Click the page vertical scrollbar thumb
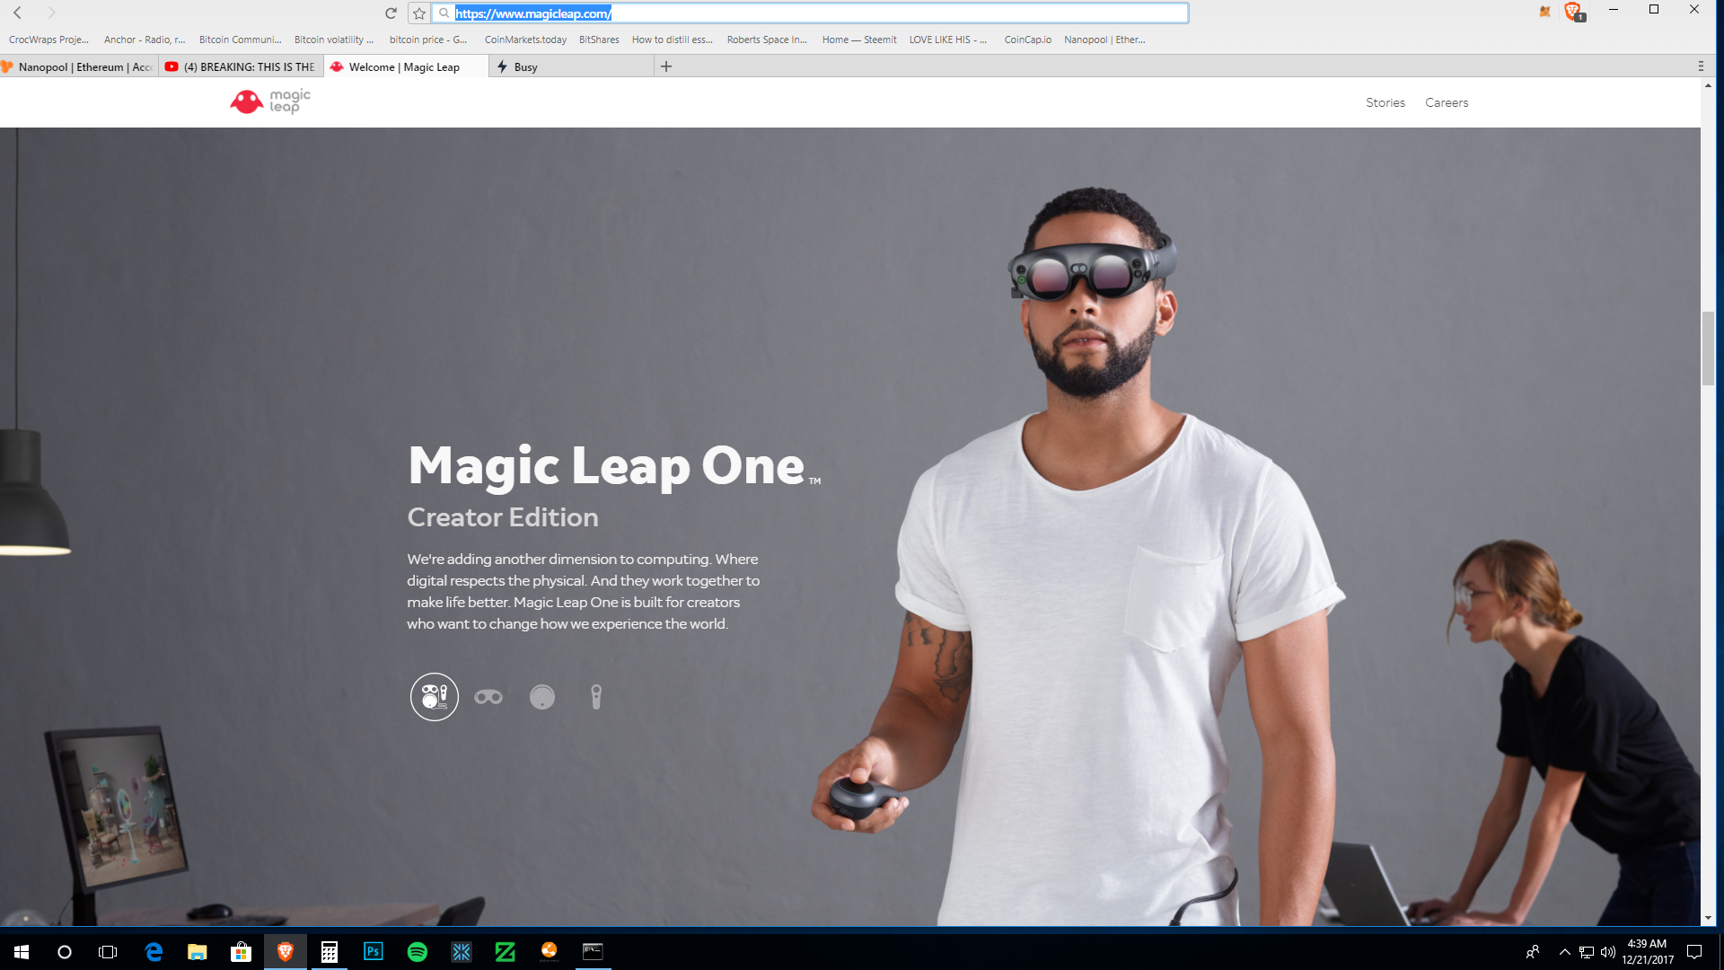1724x970 pixels. click(1708, 348)
